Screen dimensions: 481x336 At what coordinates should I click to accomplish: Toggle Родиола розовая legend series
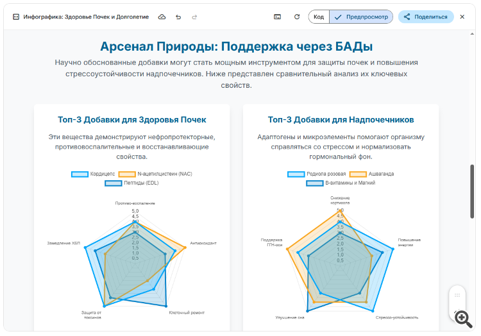point(317,174)
